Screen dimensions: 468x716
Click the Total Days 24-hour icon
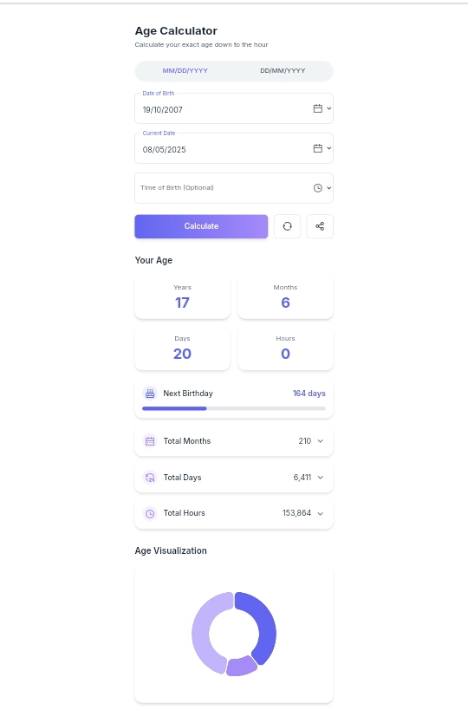(x=150, y=478)
